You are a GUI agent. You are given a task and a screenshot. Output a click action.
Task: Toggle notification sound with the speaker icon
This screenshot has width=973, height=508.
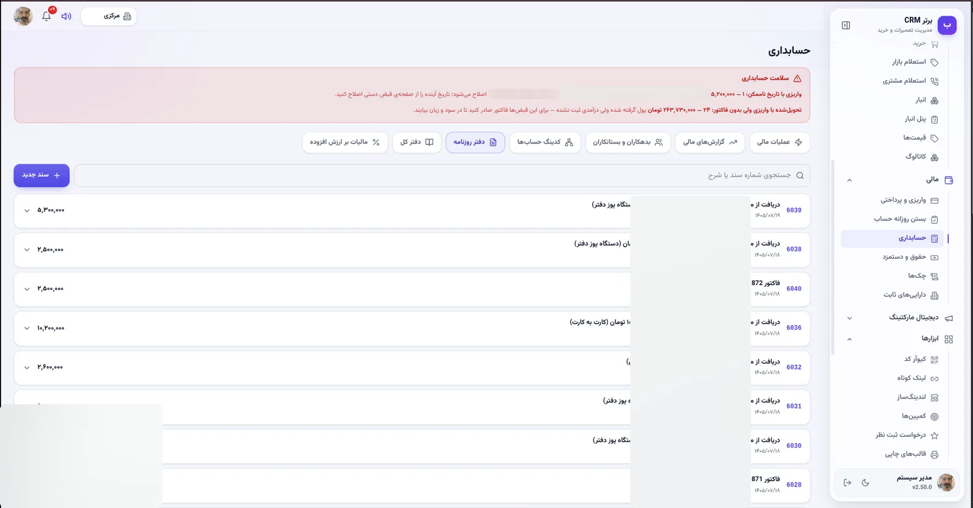coord(66,16)
